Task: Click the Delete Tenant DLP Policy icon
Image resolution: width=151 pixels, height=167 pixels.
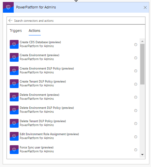Action: click(14, 123)
